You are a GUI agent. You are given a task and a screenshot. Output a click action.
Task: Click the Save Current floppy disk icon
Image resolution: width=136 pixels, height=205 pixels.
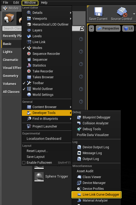[98, 11]
